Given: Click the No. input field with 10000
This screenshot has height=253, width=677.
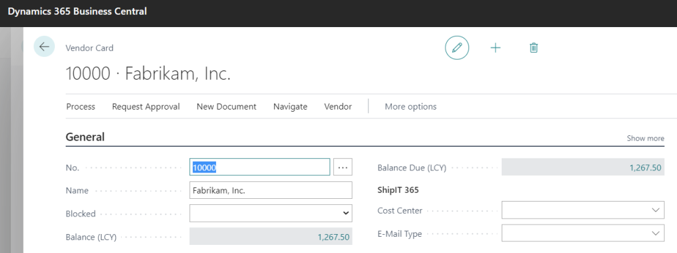Looking at the screenshot, I should (x=260, y=167).
